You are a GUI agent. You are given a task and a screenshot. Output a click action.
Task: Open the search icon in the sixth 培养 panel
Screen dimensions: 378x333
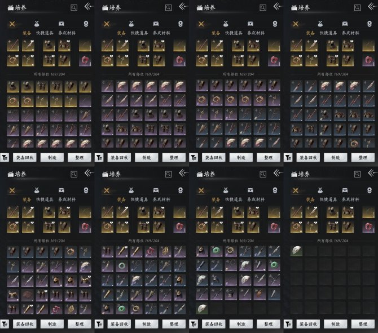(168, 174)
